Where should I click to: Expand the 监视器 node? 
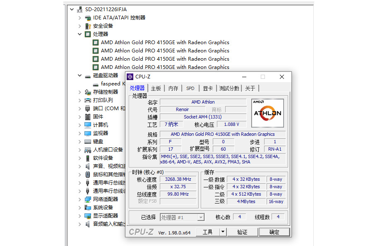tap(80, 133)
